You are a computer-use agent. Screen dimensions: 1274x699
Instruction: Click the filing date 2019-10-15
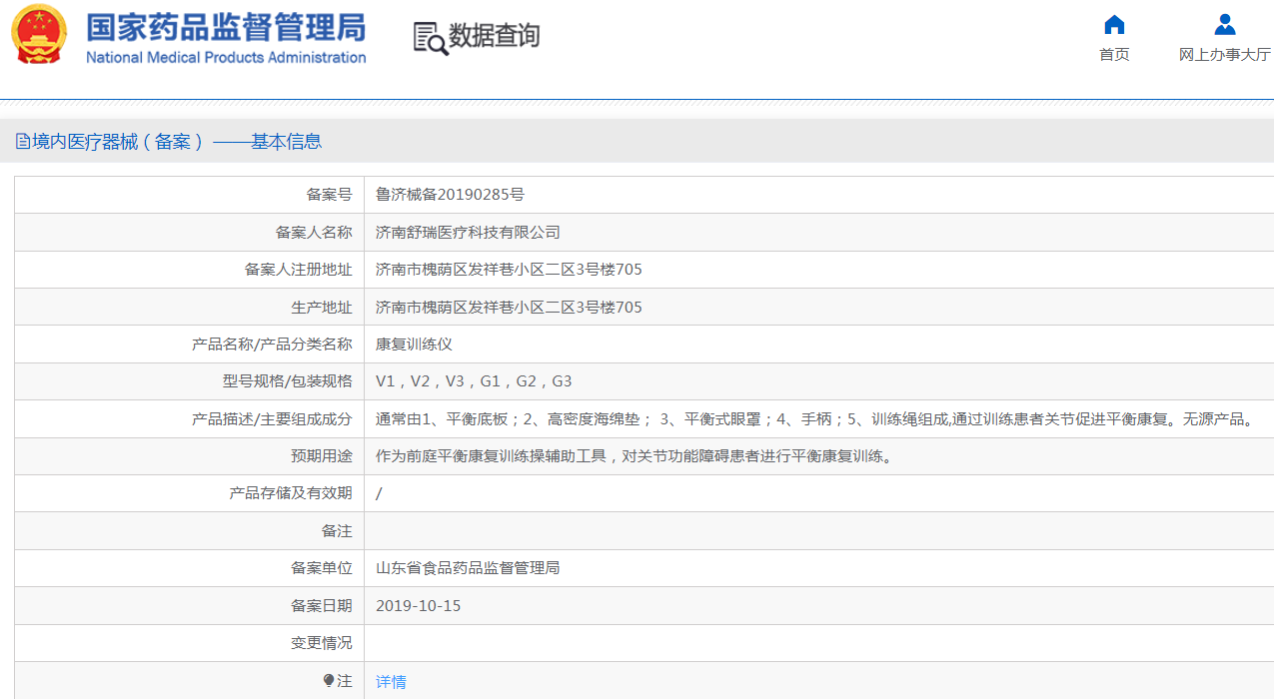click(x=418, y=606)
